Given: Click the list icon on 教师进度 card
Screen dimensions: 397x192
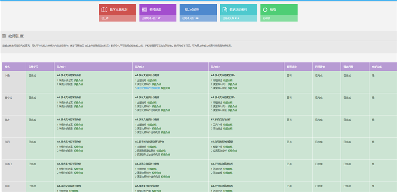Looking at the screenshot, I should (144, 10).
